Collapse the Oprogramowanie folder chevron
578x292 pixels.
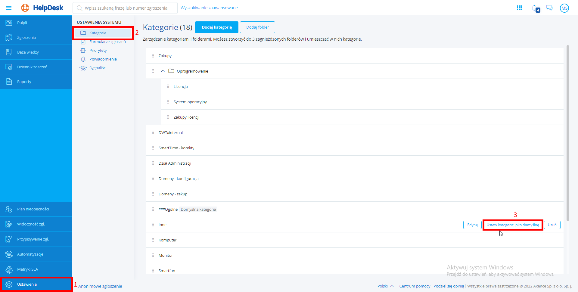[163, 71]
